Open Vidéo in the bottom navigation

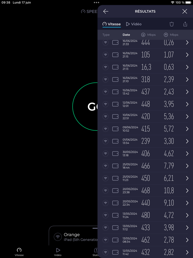(58, 252)
